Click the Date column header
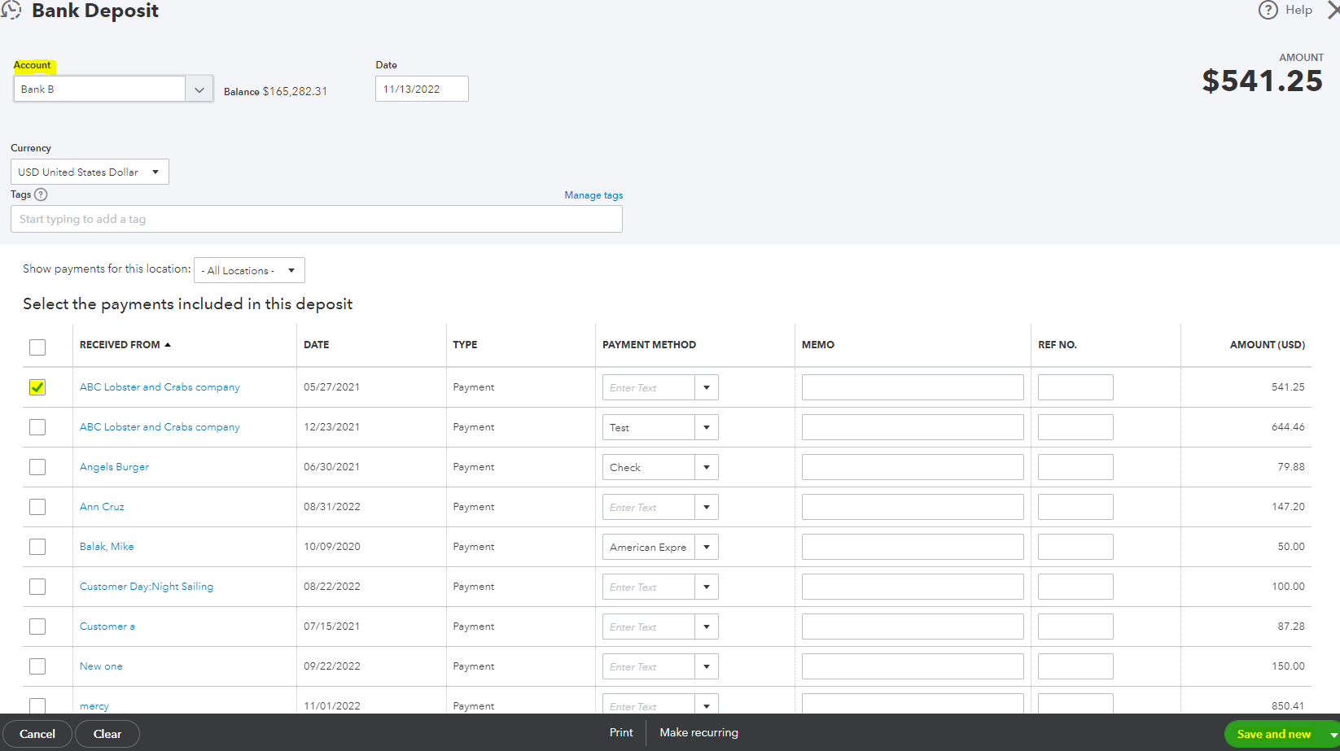This screenshot has width=1340, height=751. (x=316, y=345)
